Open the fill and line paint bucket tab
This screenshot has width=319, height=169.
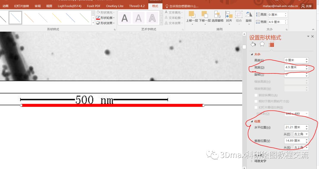(x=253, y=44)
